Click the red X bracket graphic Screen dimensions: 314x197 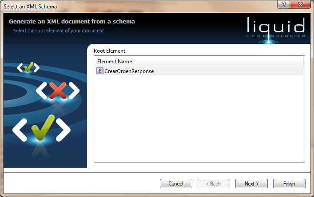(58, 91)
